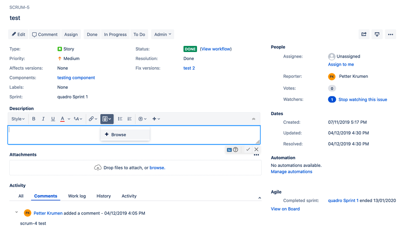403x229 pixels.
Task: Open the testing component link
Action: tap(76, 77)
